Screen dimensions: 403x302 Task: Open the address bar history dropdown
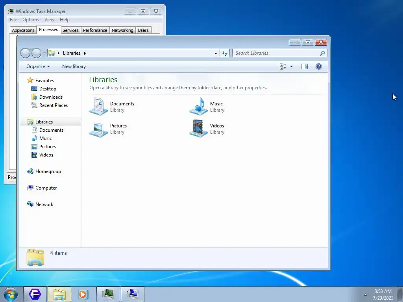pyautogui.click(x=216, y=53)
